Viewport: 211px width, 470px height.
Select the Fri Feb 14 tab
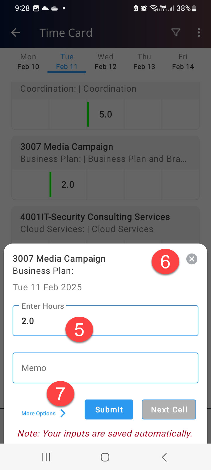[183, 62]
